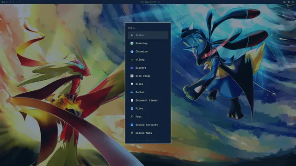Screen dimensions: 296x166
Task: Open the volume speaker icon in top bar
Action: pos(289,2)
